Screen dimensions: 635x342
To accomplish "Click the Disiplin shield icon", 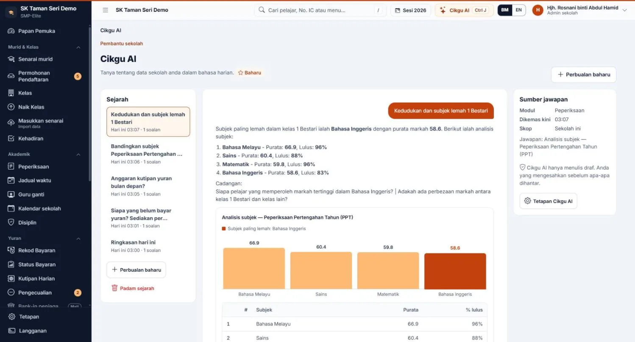I will pyautogui.click(x=11, y=222).
